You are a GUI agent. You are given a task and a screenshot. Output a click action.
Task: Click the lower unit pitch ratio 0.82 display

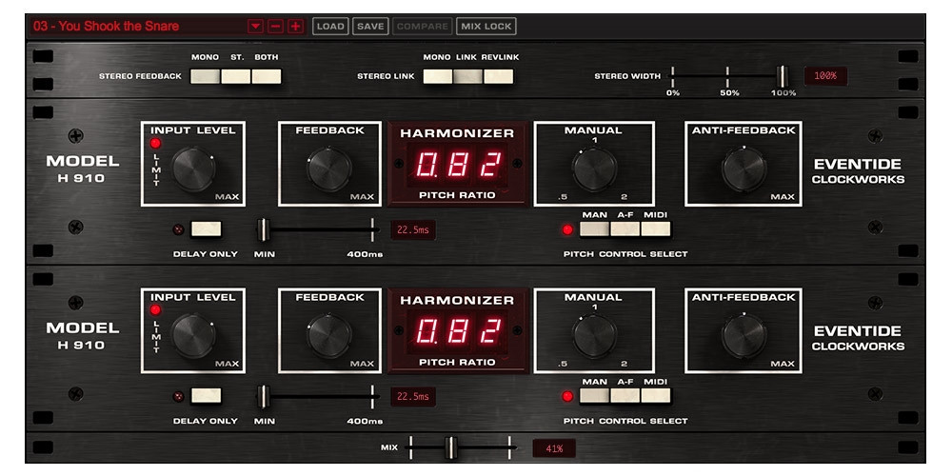coord(457,332)
